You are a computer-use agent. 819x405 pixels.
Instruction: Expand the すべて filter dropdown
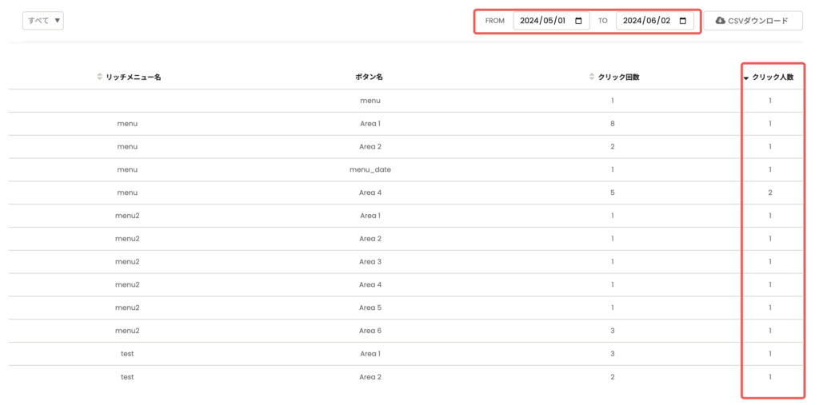tap(43, 21)
